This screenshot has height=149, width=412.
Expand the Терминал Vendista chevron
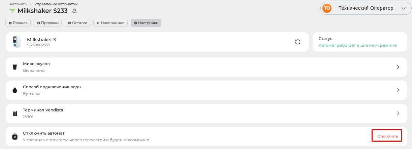[398, 113]
